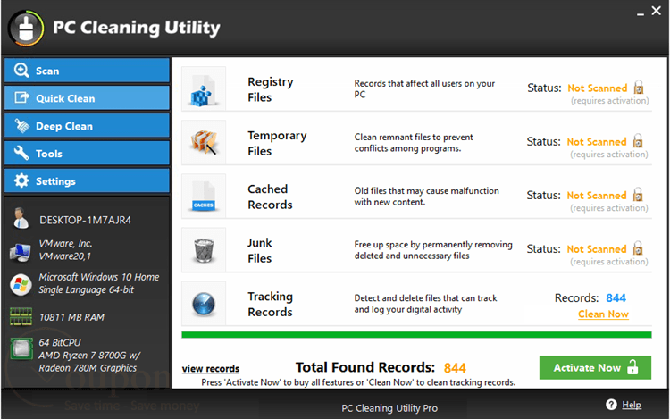Click the VMware computer icon
This screenshot has width=670, height=419.
pos(20,252)
